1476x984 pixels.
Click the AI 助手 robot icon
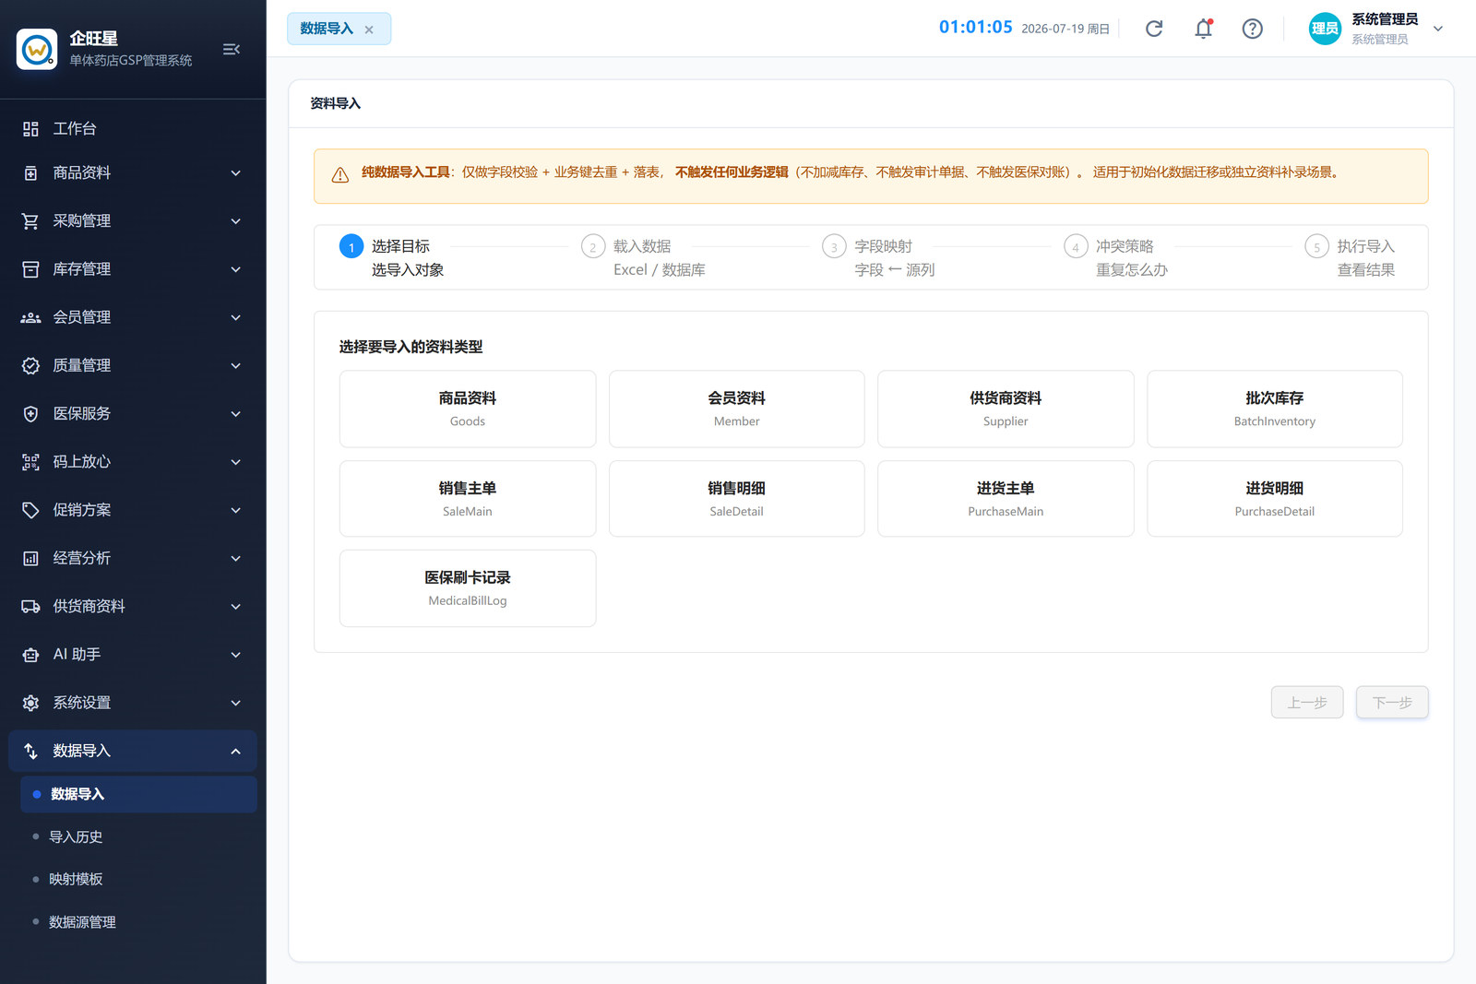point(30,655)
